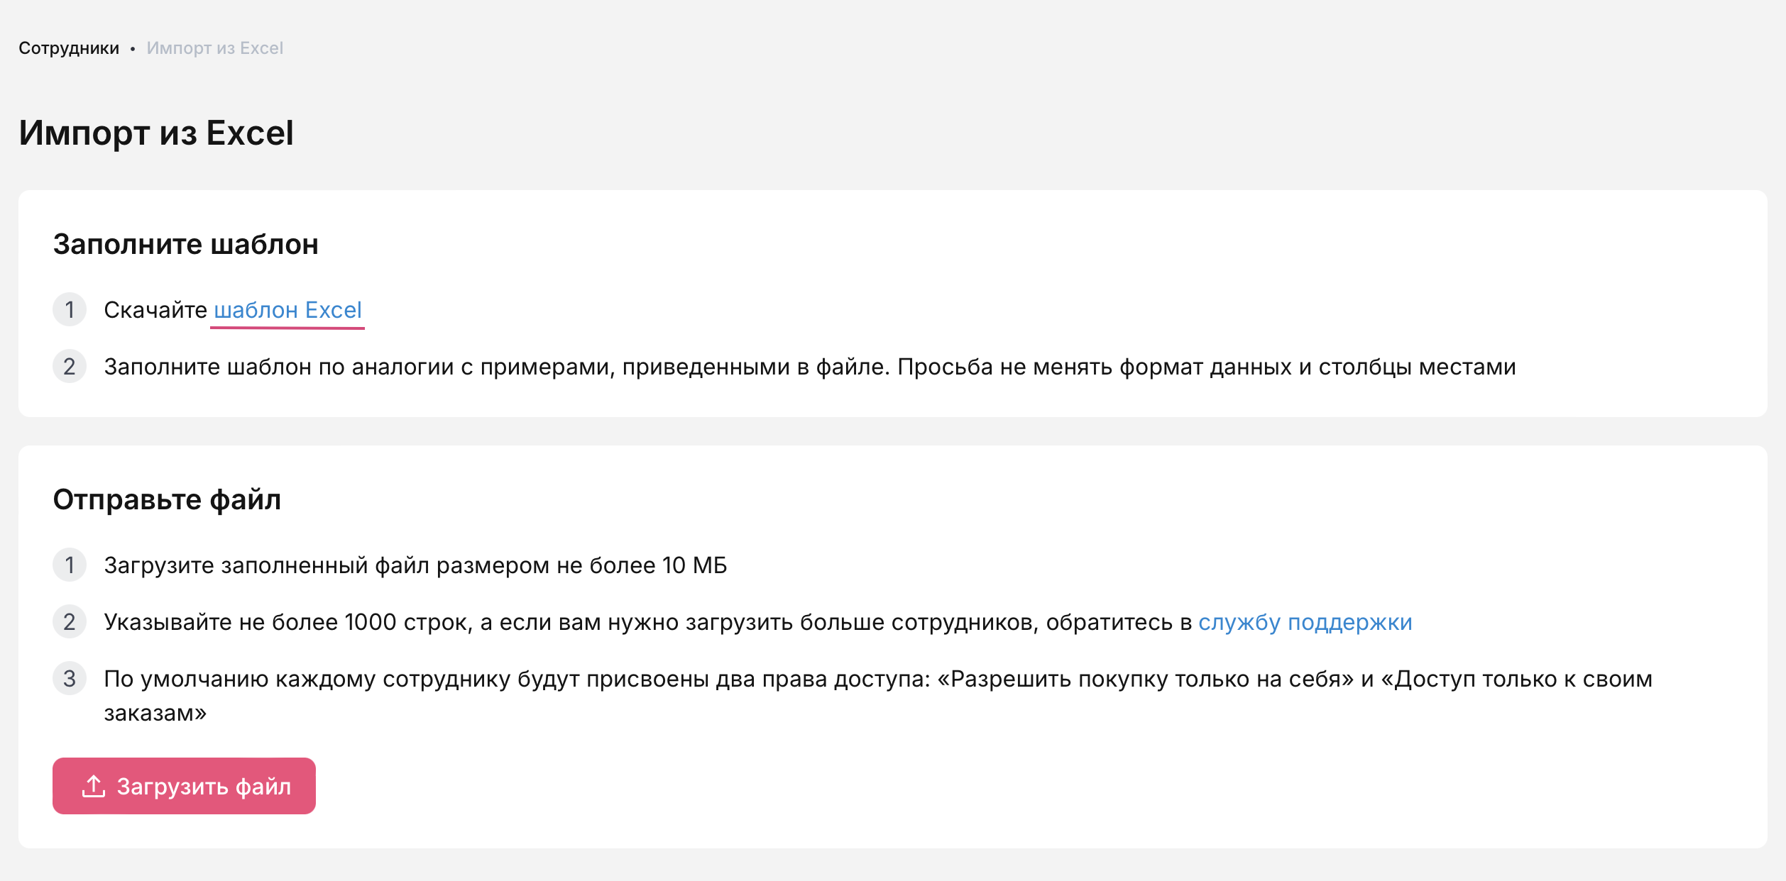Click step 1 badge beside Скачайте
This screenshot has width=1786, height=881.
(70, 310)
